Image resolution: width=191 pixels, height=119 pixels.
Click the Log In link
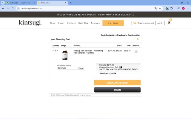pos(160,23)
